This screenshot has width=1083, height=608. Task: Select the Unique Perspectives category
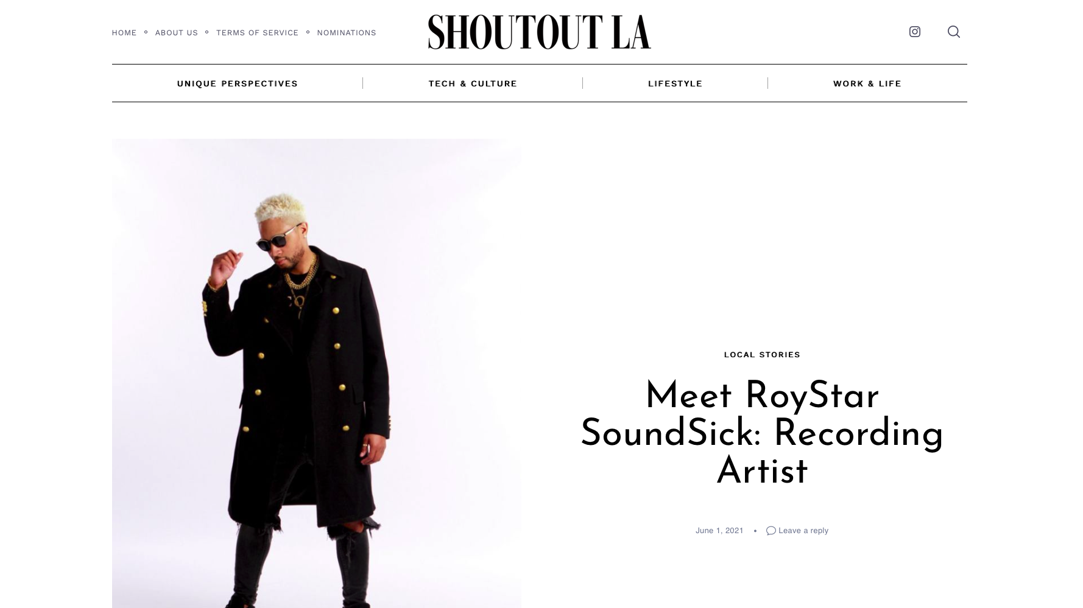click(237, 83)
